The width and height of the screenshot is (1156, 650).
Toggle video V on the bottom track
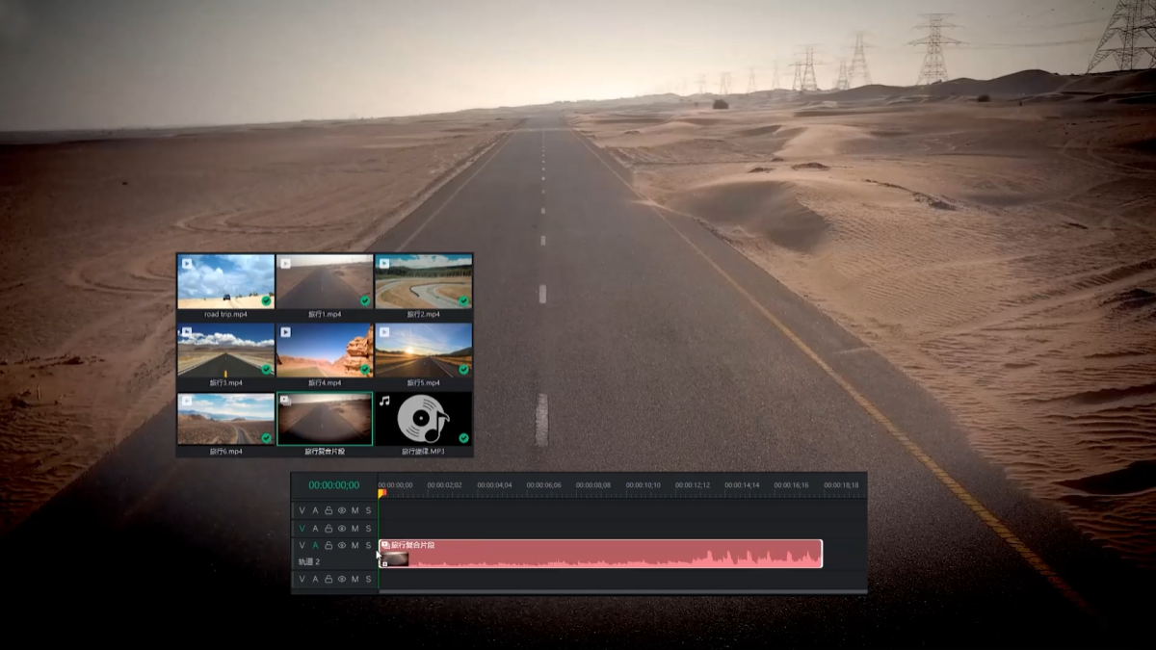click(x=302, y=579)
